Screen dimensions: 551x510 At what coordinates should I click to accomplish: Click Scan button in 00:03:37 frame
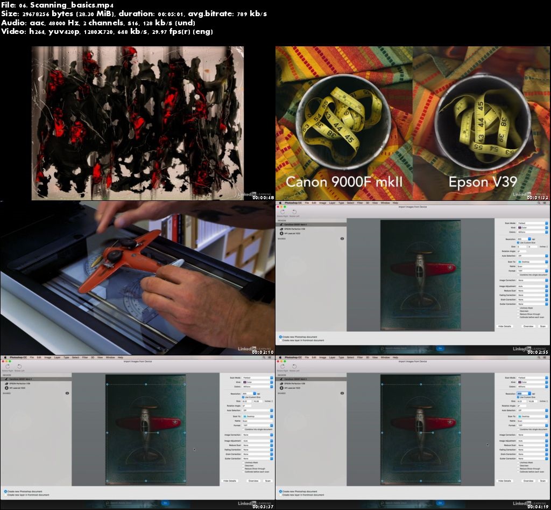(x=268, y=481)
